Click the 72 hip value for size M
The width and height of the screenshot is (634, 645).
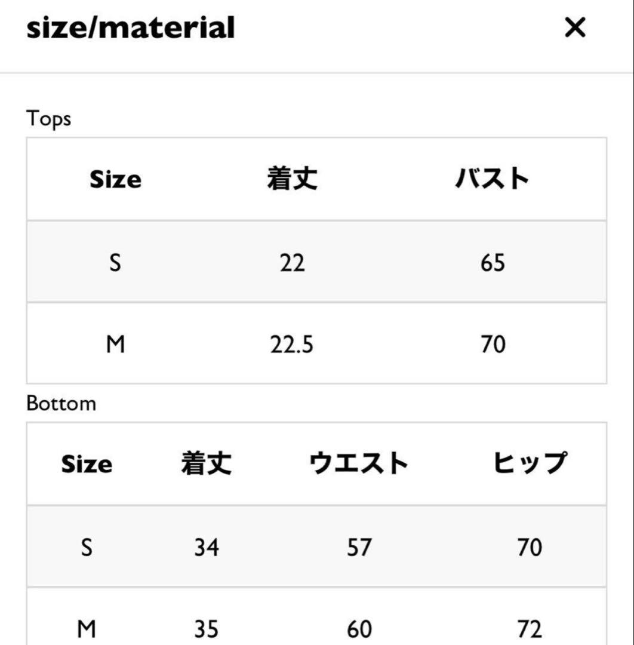(527, 628)
